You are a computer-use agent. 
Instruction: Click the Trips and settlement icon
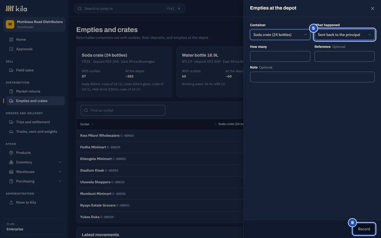point(11,122)
